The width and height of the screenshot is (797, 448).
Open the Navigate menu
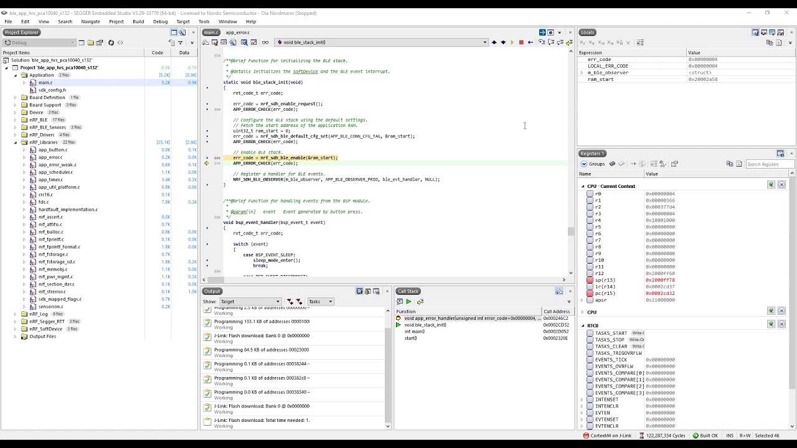tap(90, 21)
